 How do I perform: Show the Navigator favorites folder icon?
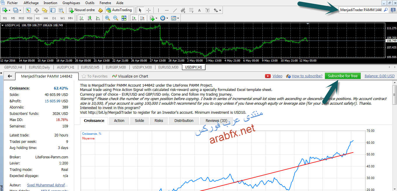tap(44, 10)
